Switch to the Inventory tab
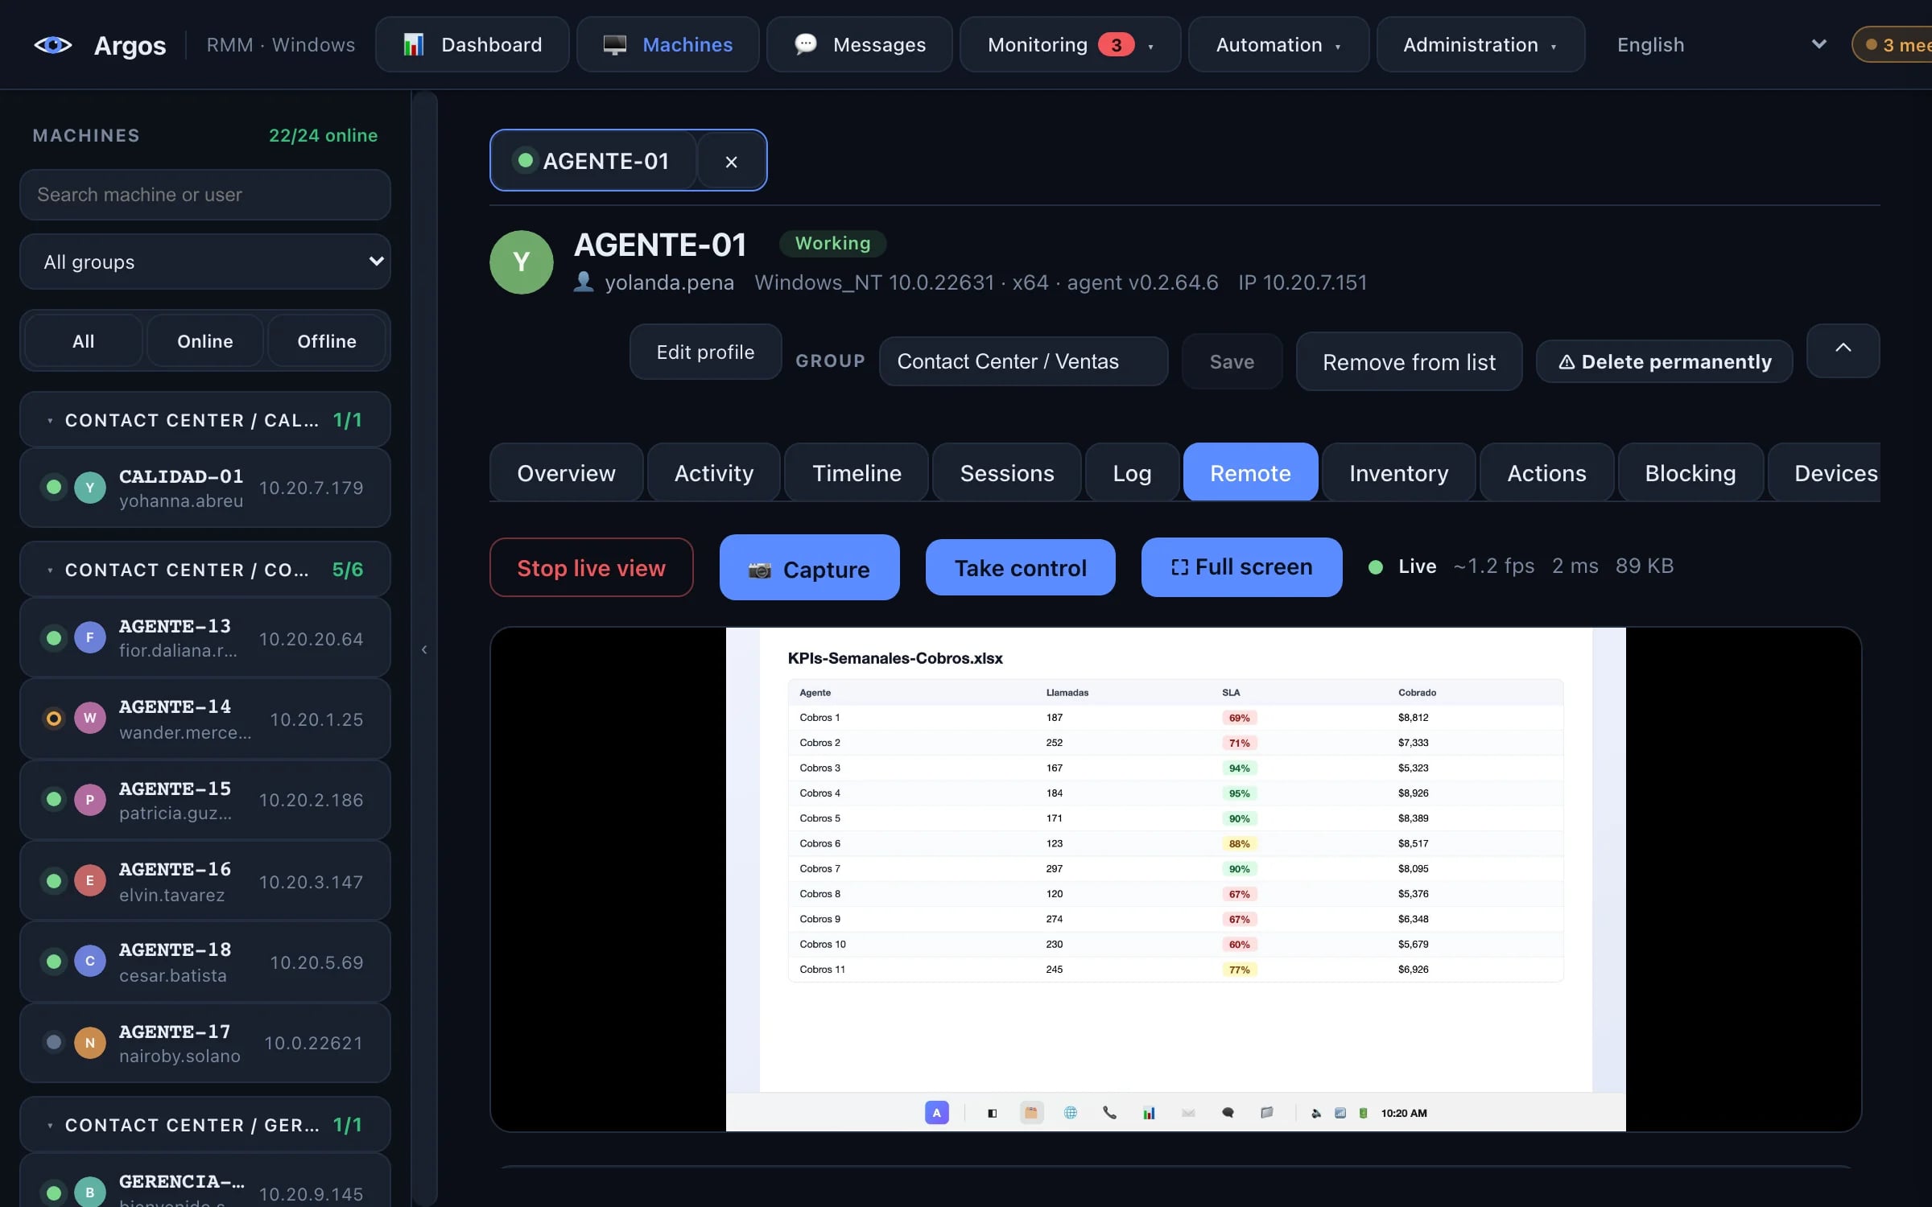Viewport: 1932px width, 1207px height. coord(1398,472)
